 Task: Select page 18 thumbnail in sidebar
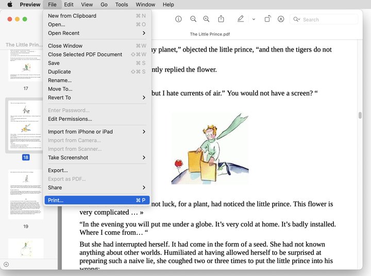pyautogui.click(x=26, y=126)
